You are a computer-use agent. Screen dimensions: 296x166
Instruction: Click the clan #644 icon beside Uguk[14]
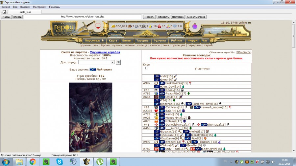point(156,97)
